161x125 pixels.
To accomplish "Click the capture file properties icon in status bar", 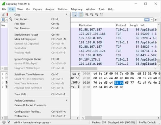I will tap(9, 122).
